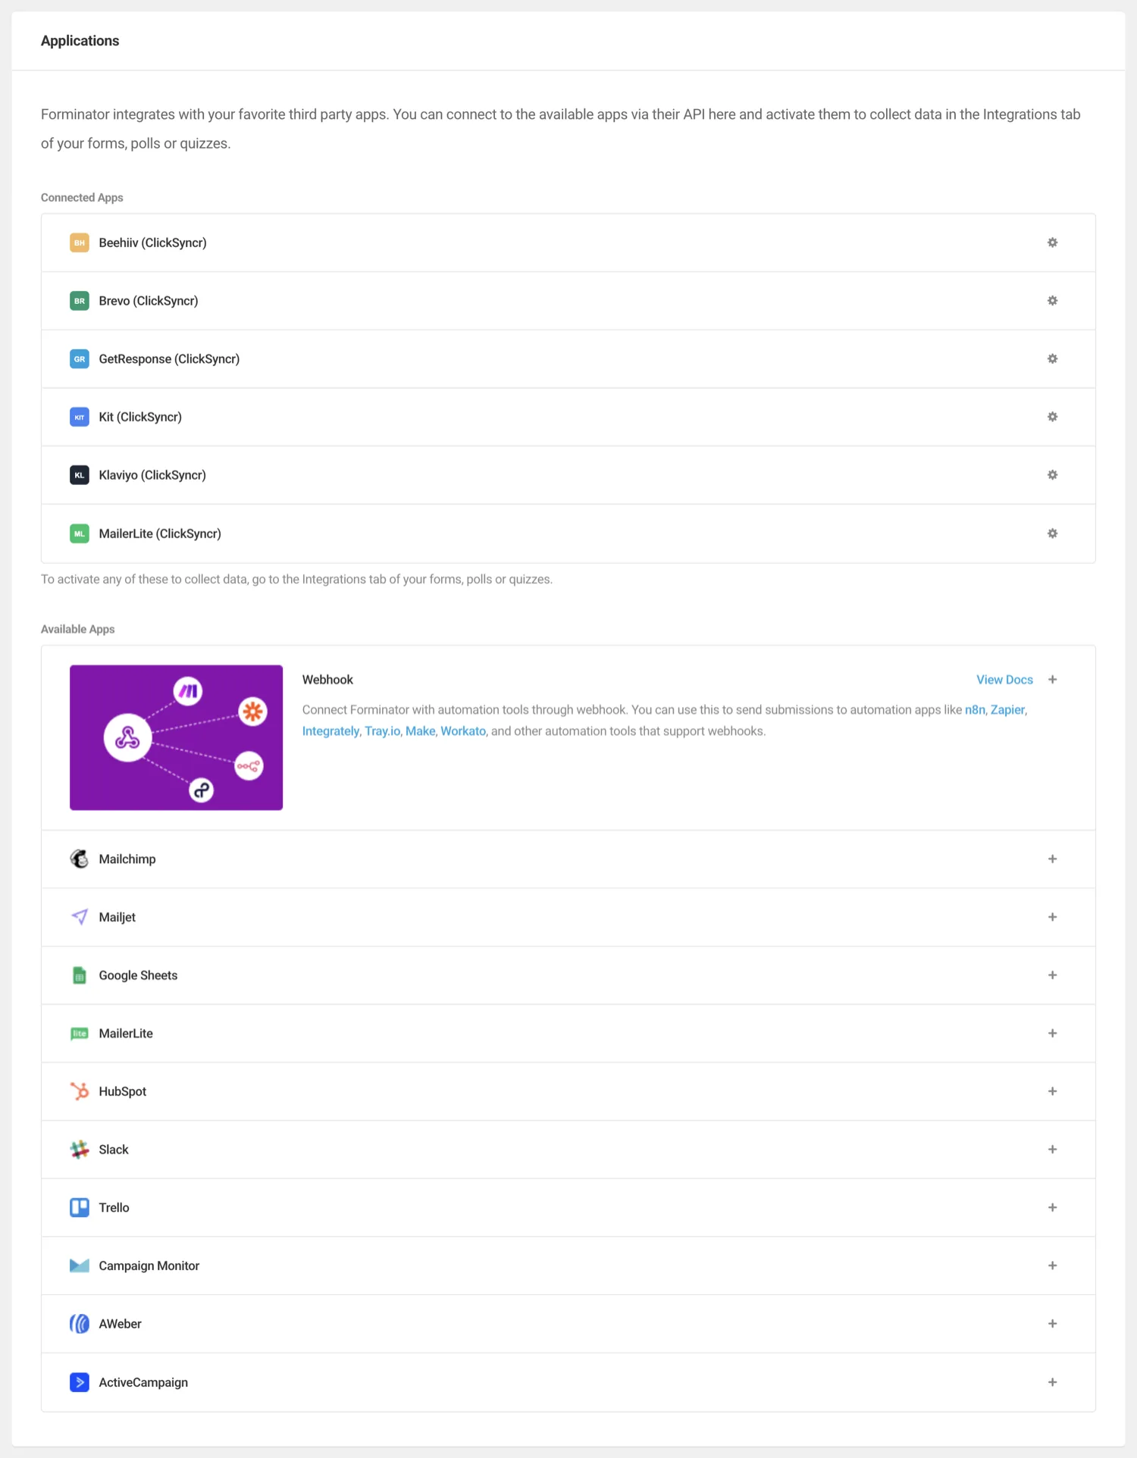The width and height of the screenshot is (1137, 1458).
Task: Open settings gear for Brevo (ClickSyncr)
Action: [x=1052, y=301]
